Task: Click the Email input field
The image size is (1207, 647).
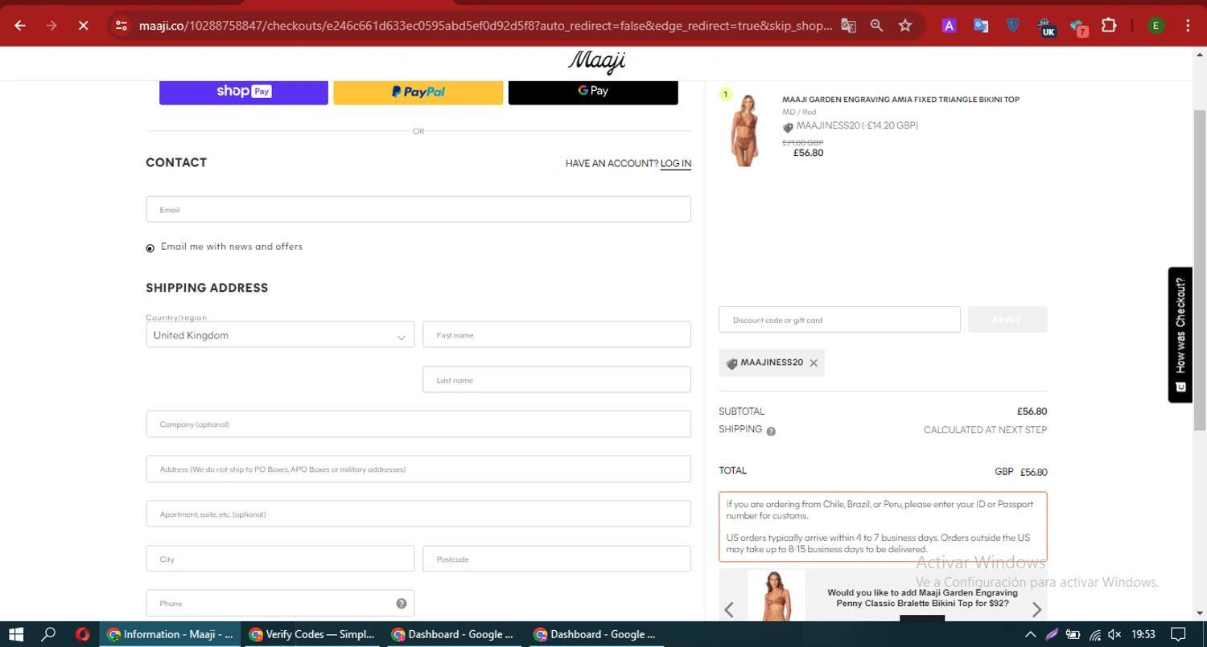Action: 418,209
